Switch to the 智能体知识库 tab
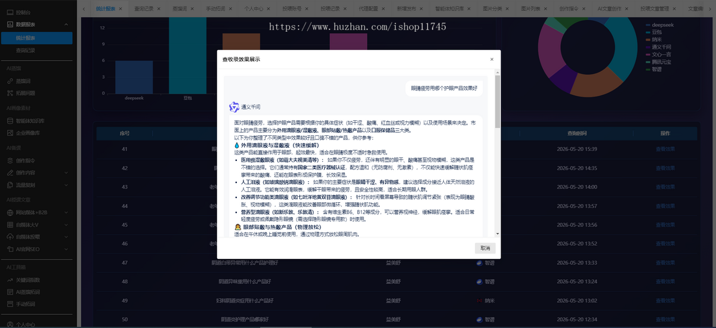716x328 pixels. click(x=449, y=9)
